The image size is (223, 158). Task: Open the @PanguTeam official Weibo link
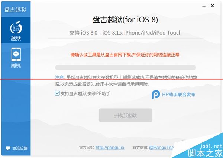coord(161,148)
